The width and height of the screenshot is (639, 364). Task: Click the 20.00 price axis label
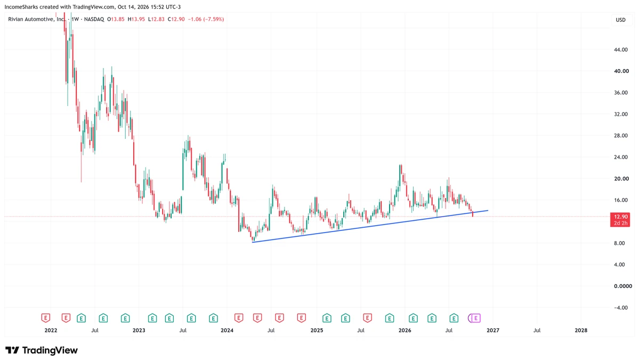621,179
